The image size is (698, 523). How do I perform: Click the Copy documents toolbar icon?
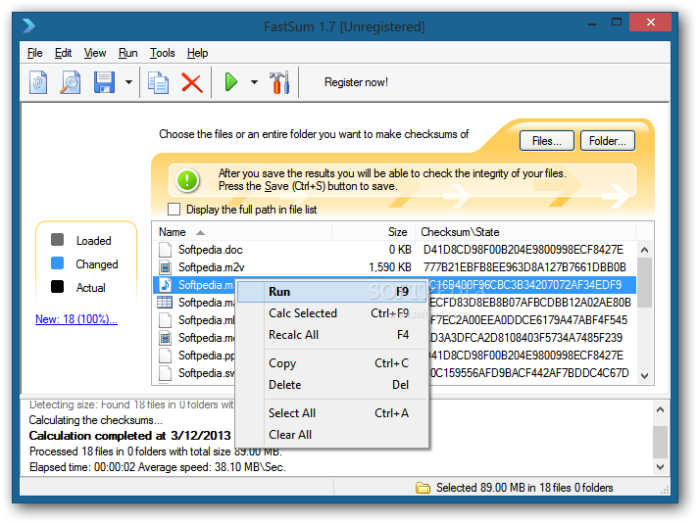pos(158,82)
